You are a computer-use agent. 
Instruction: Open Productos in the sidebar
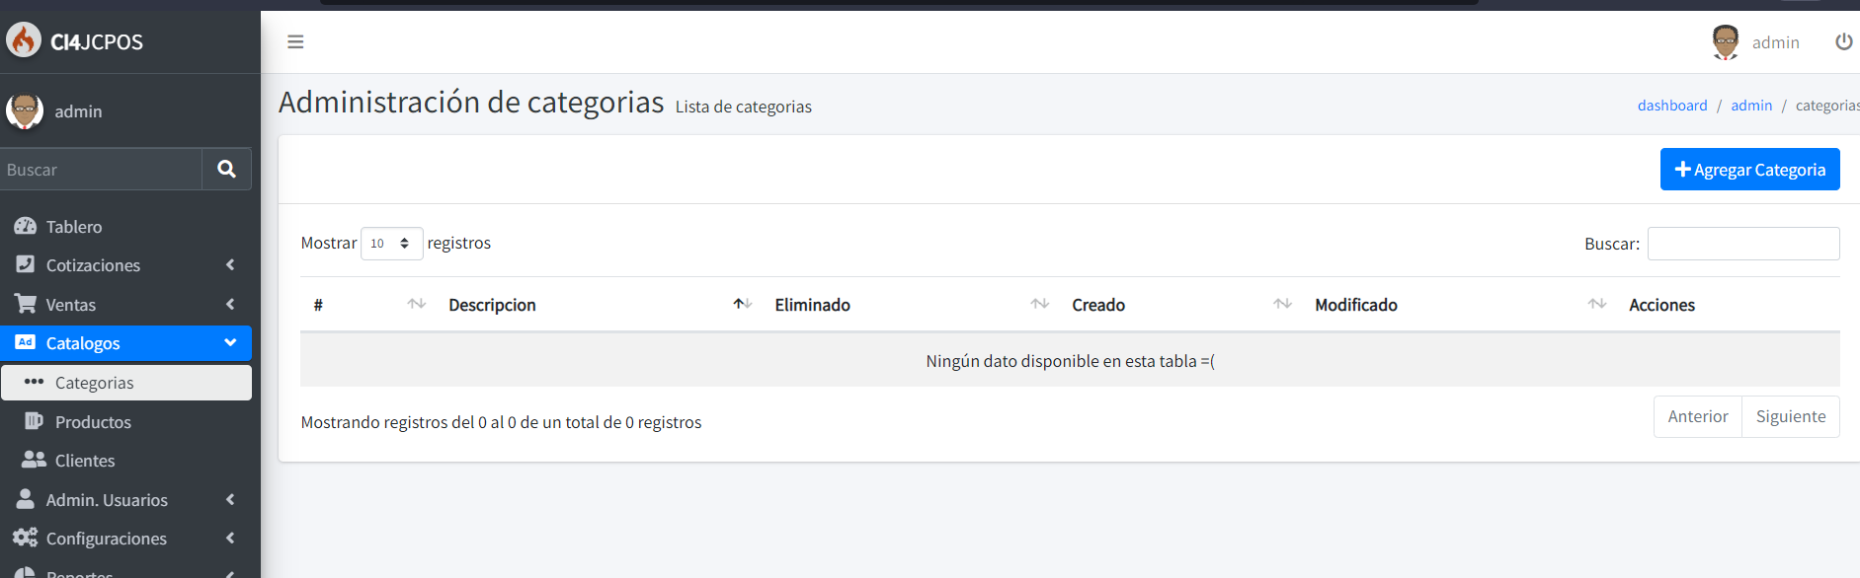[x=93, y=422]
